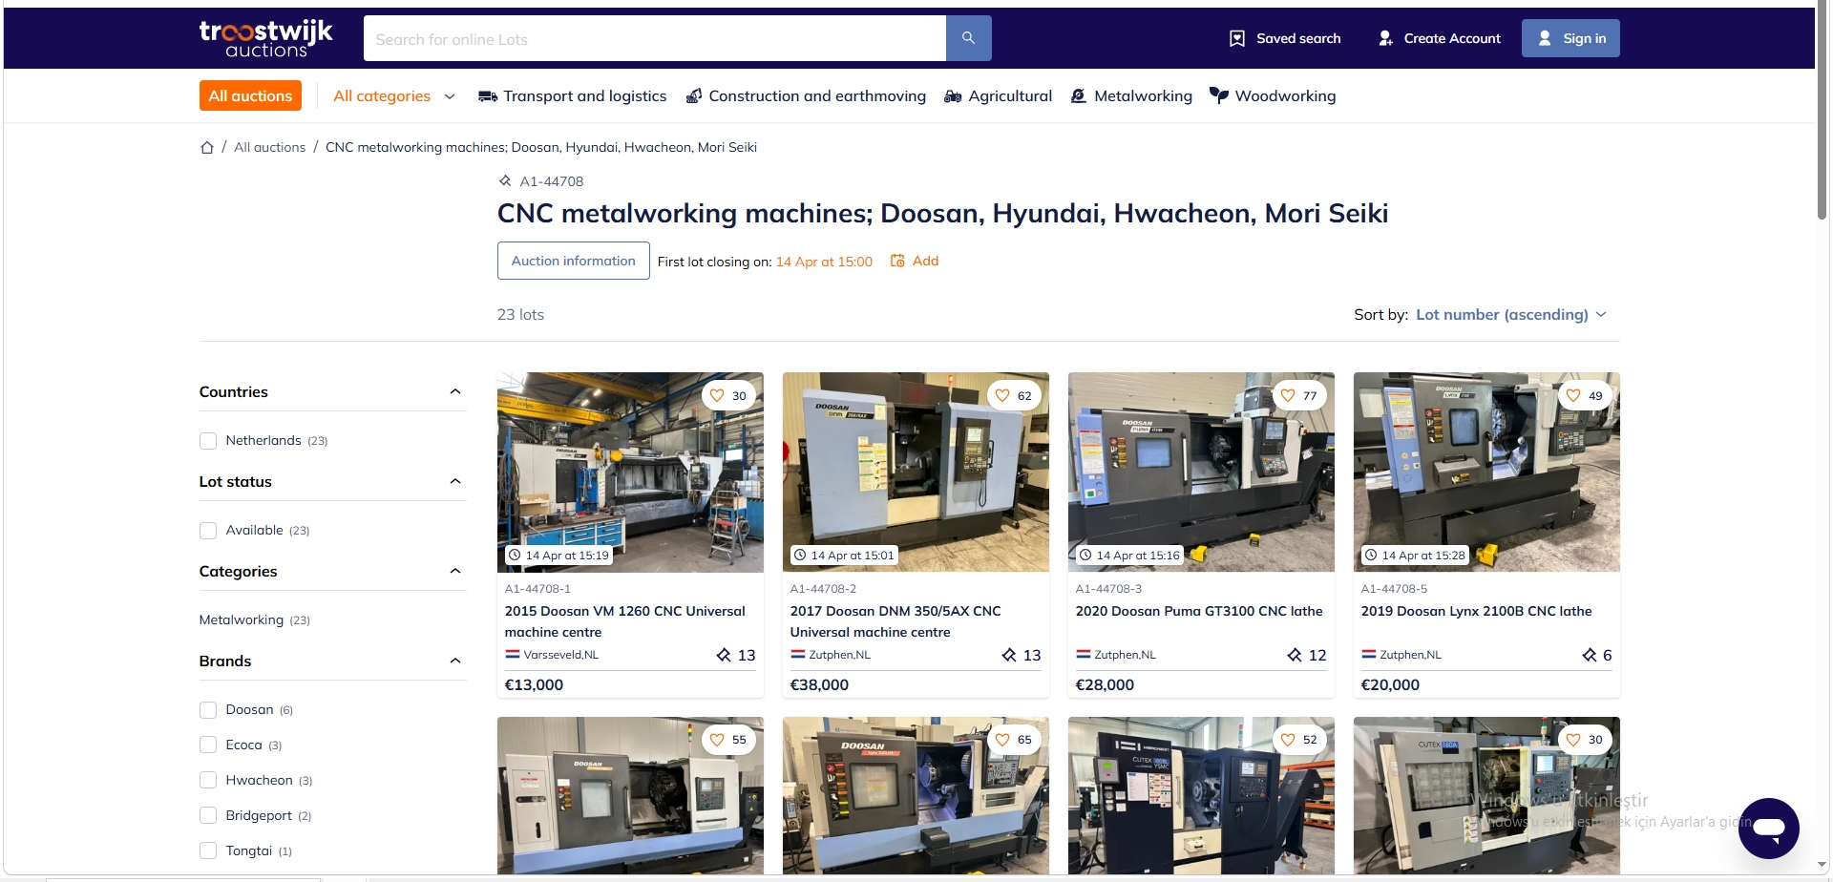Click the Agricultural category icon

[951, 95]
